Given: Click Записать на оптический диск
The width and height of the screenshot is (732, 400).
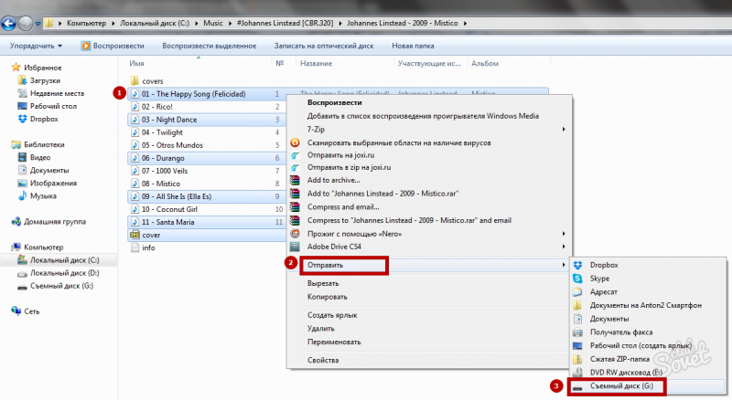Looking at the screenshot, I should pos(324,46).
